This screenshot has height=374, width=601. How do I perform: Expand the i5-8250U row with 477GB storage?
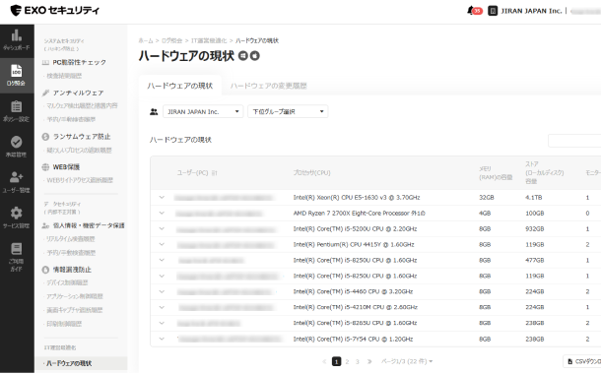(x=162, y=260)
